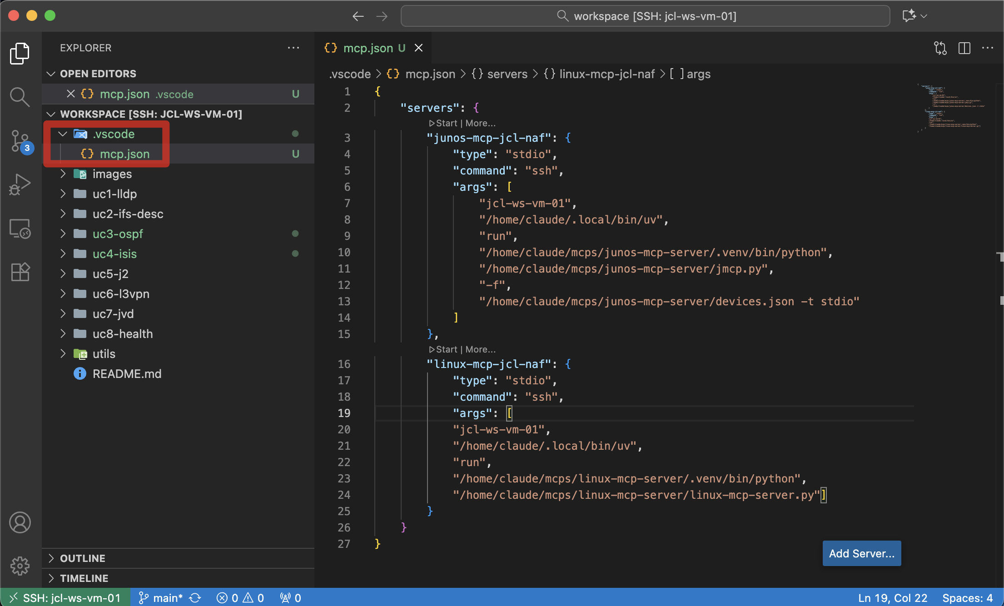Screen dimensions: 1004x606
Task: Click the Synchronize Changes icon in status bar
Action: point(195,597)
